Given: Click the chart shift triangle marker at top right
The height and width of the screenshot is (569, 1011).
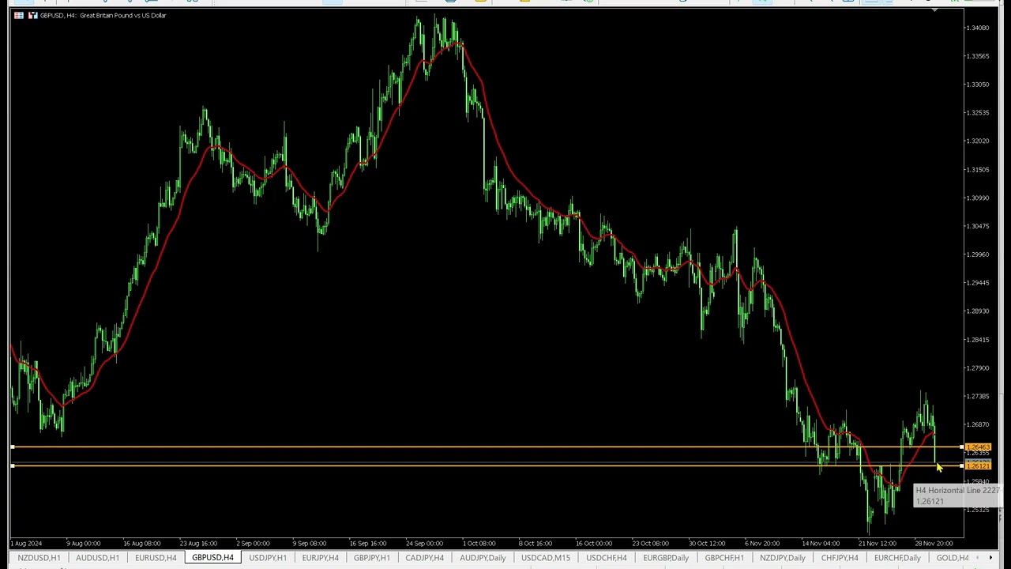Looking at the screenshot, I should tap(935, 10).
